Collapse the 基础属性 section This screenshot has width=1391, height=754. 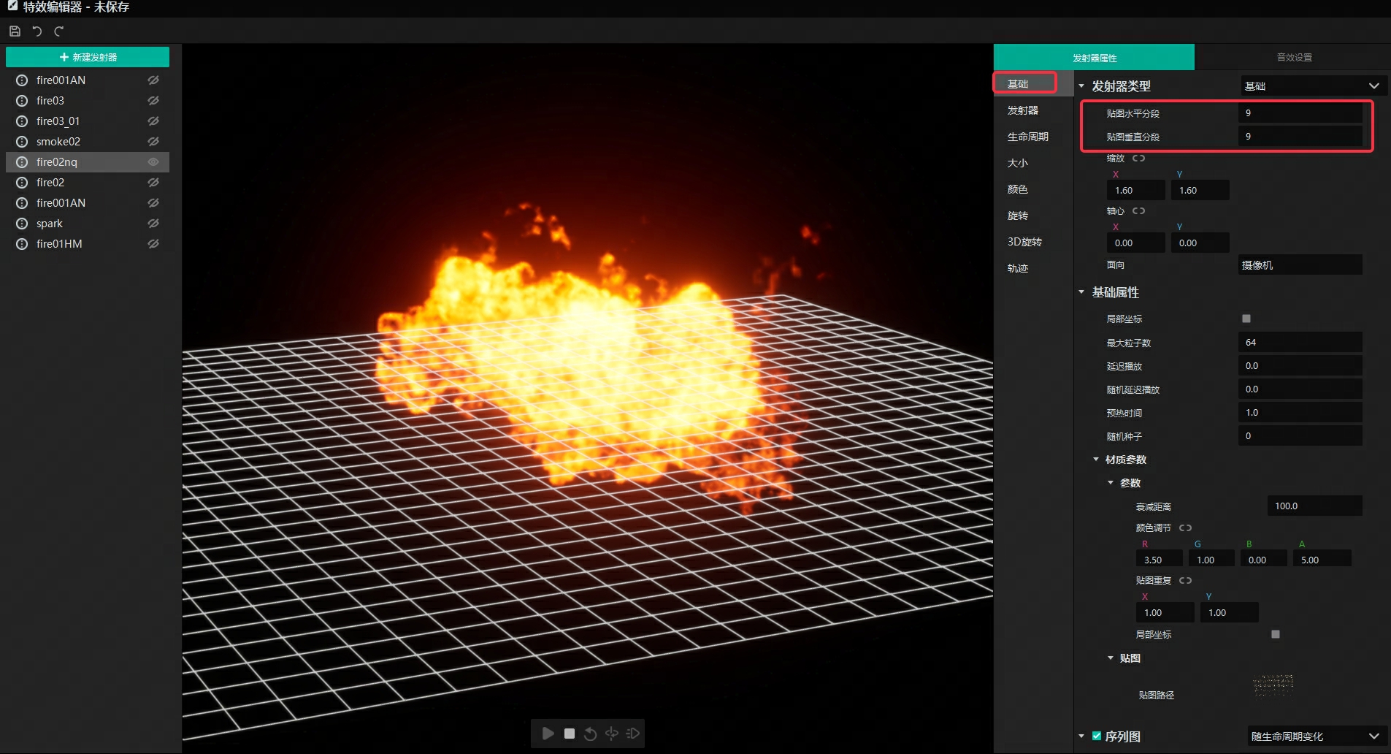pyautogui.click(x=1081, y=292)
